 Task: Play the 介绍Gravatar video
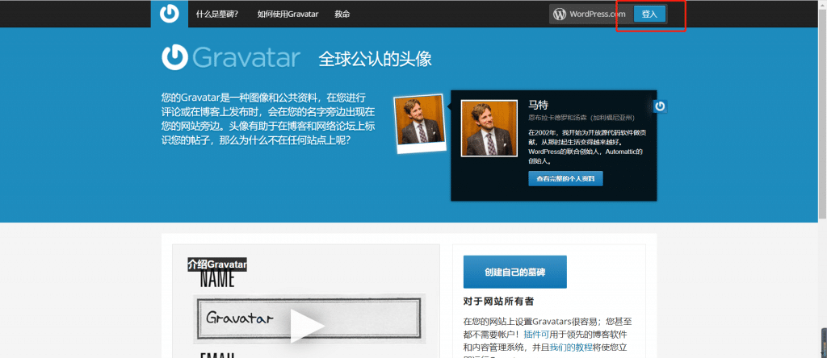click(307, 326)
